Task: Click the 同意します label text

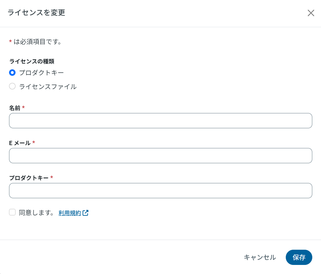Action: [x=36, y=213]
